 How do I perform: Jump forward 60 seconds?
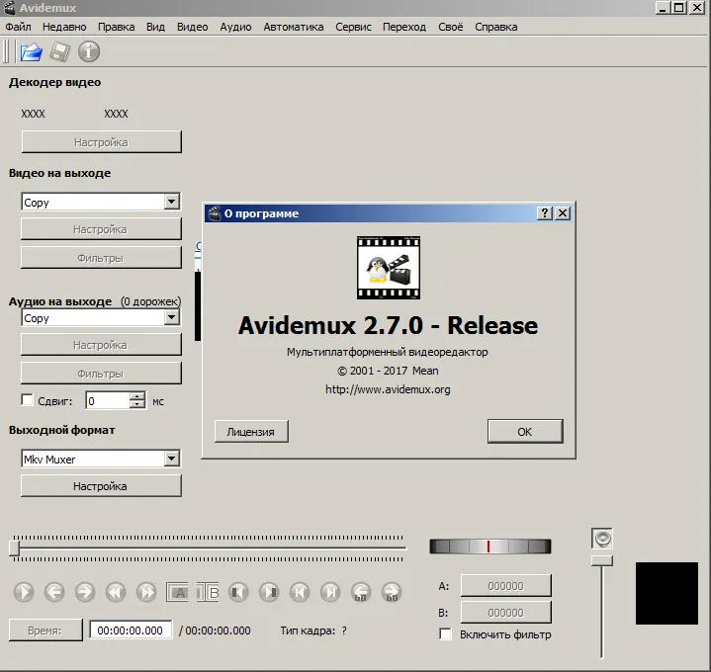(x=392, y=592)
